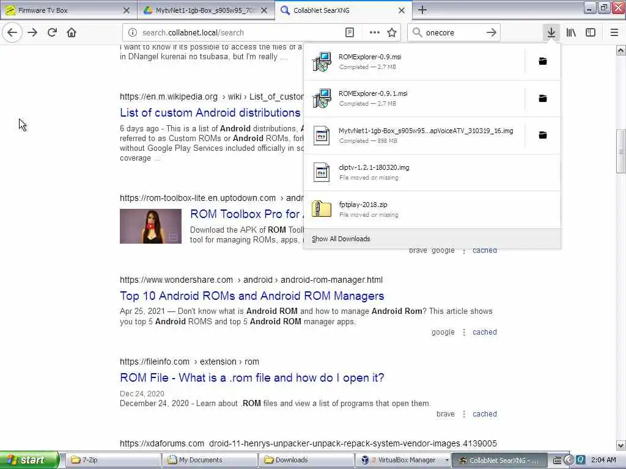Viewport: 626px width, 469px height.
Task: Expand options menu of ROM Toolbox result
Action: coord(464,251)
